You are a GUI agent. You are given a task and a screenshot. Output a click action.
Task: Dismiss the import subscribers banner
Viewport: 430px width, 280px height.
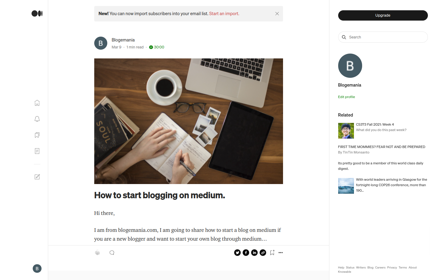point(277,14)
